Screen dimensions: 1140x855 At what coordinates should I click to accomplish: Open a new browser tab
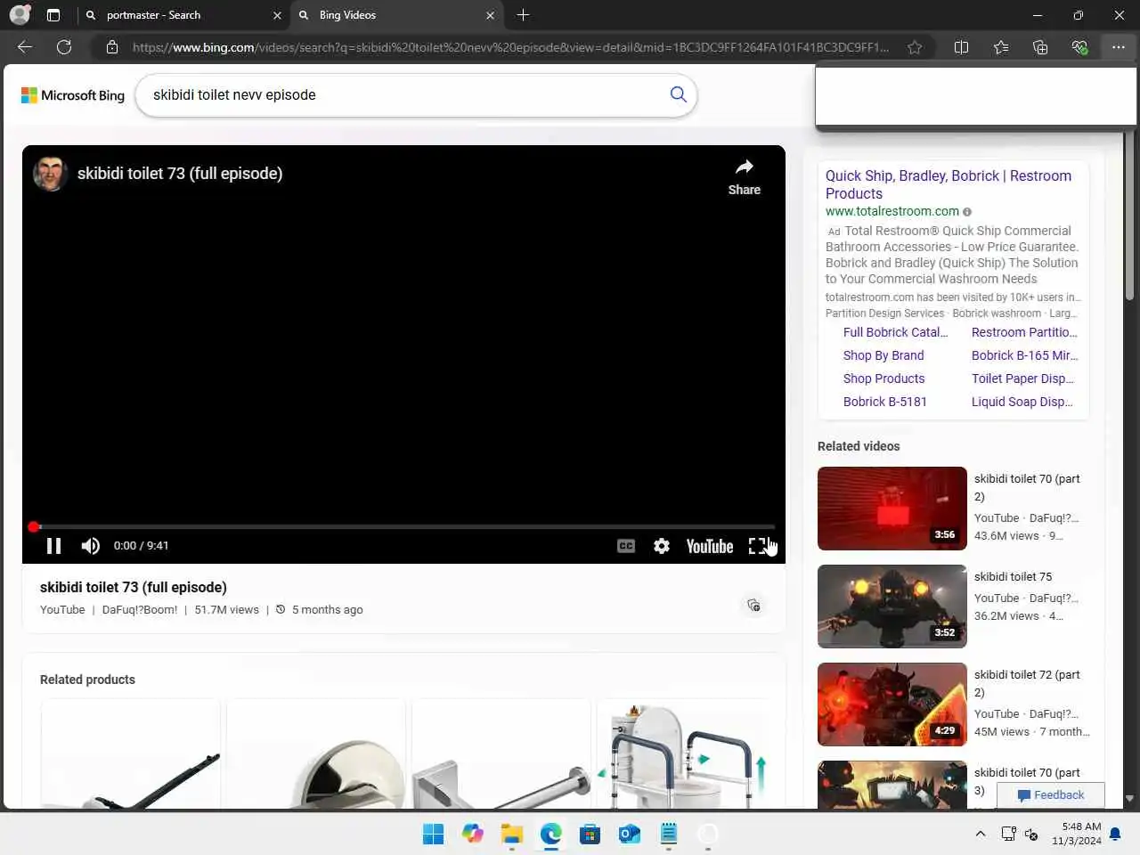[524, 15]
